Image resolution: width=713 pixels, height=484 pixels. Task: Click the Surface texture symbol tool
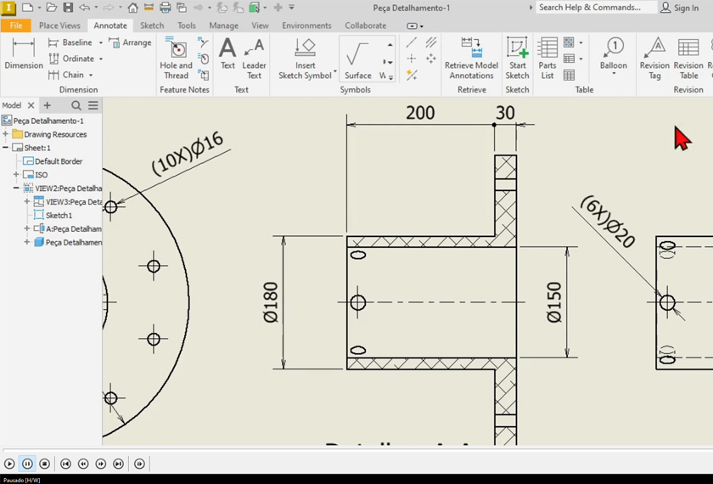point(357,59)
